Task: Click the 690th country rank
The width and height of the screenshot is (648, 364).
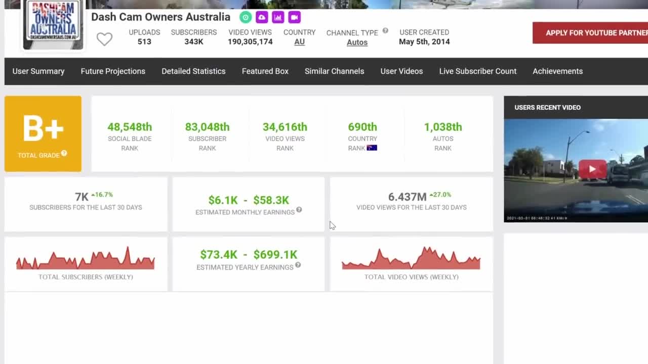Action: tap(362, 127)
